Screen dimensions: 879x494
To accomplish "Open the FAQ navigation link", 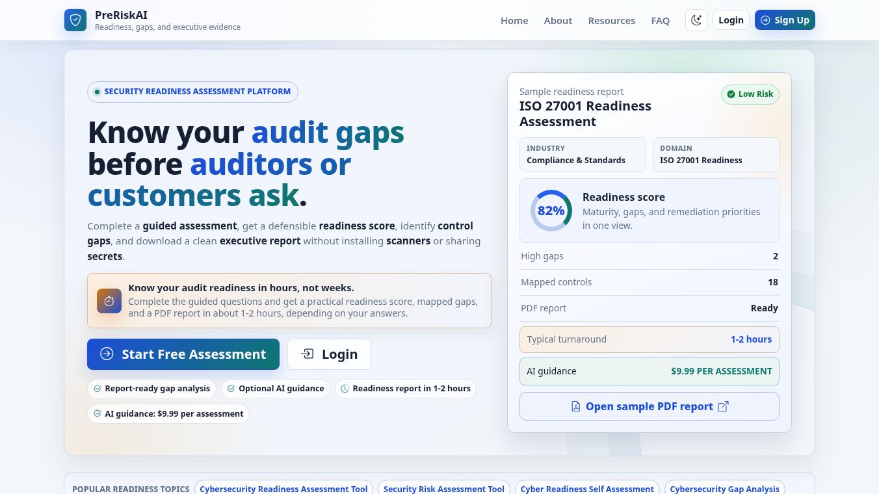I will (x=660, y=20).
